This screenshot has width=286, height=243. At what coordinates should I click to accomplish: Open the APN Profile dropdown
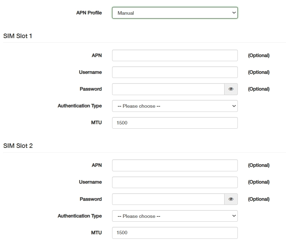[175, 13]
